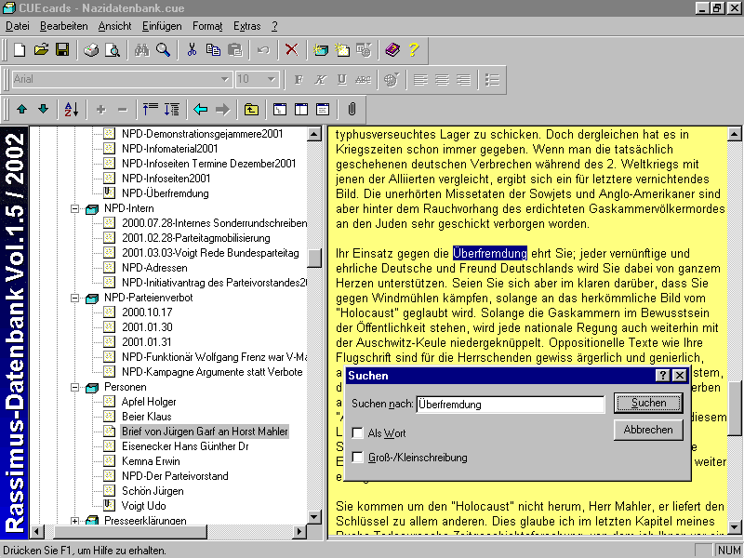This screenshot has width=744, height=558.
Task: Open the Datei menu
Action: click(x=18, y=26)
